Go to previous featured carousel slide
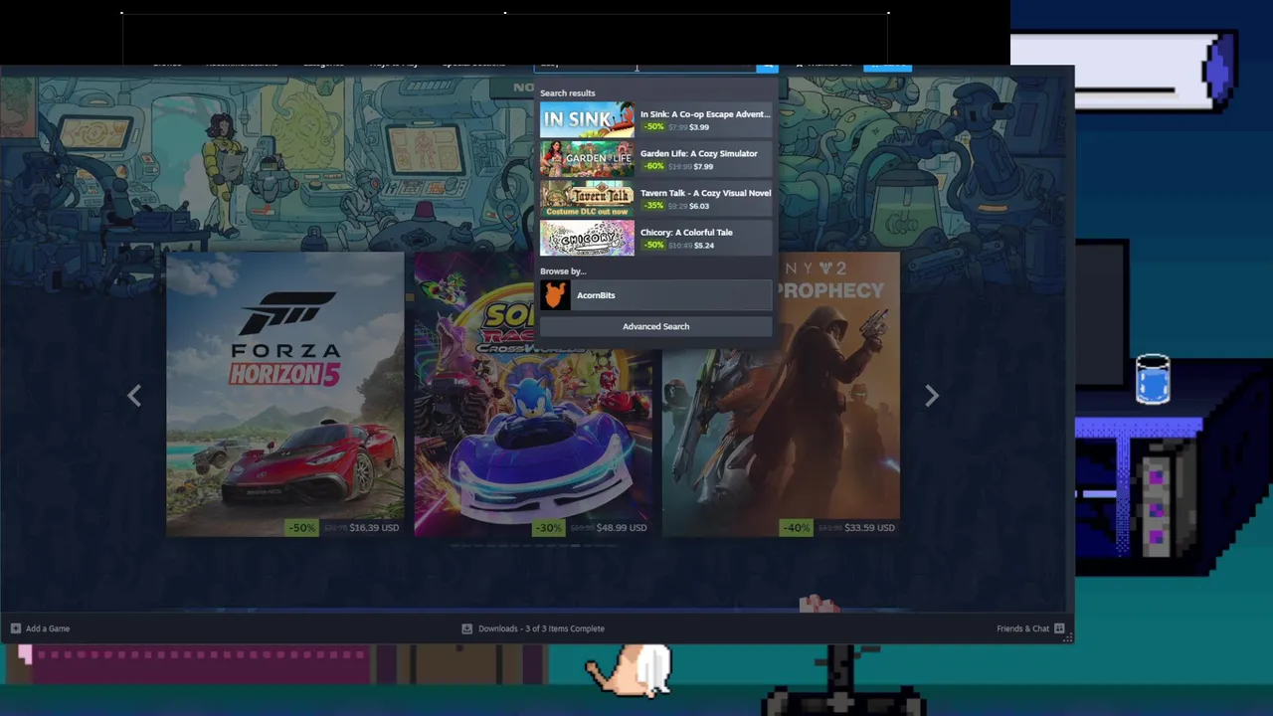The height and width of the screenshot is (716, 1273). [x=134, y=396]
